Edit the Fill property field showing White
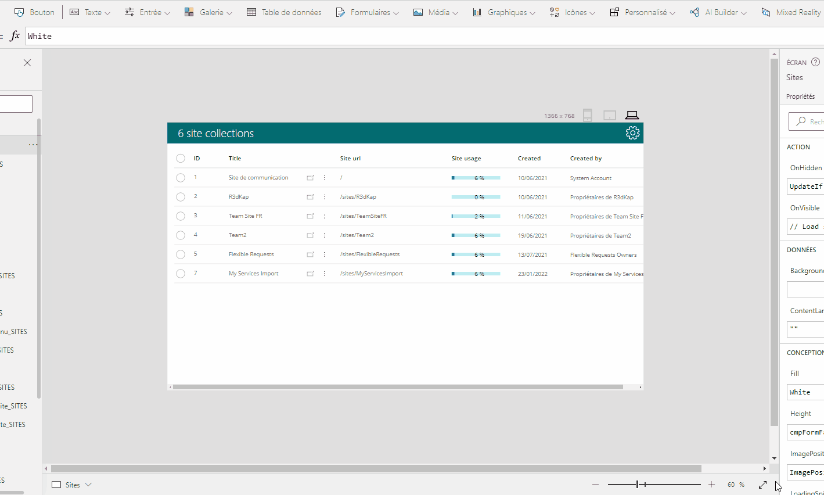This screenshot has width=824, height=495. [x=805, y=392]
